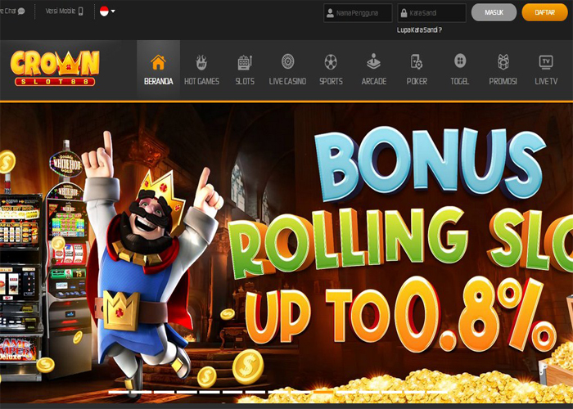Open the Hot Games flame section
Screen dimensions: 573x409
tap(201, 70)
